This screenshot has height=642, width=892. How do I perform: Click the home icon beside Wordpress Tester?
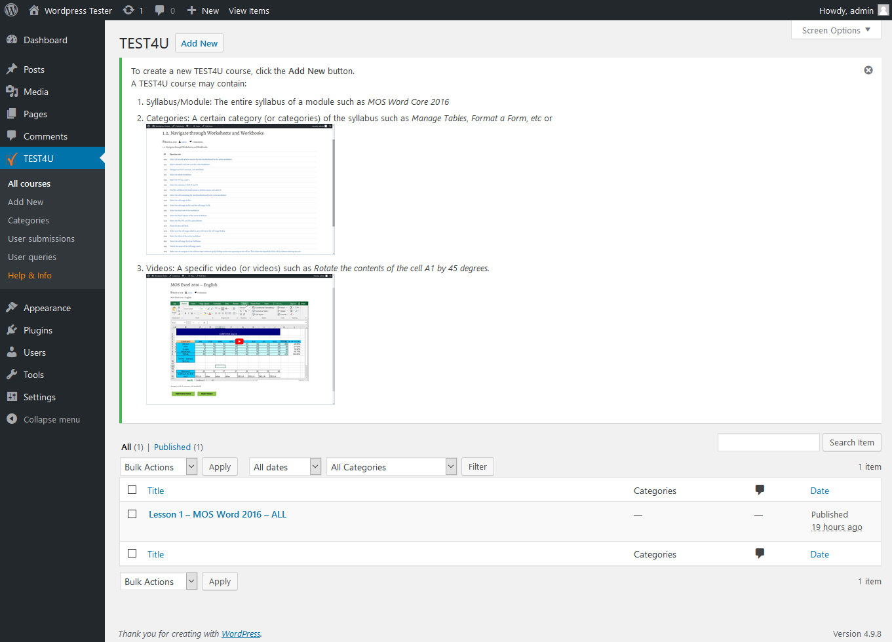pyautogui.click(x=34, y=10)
